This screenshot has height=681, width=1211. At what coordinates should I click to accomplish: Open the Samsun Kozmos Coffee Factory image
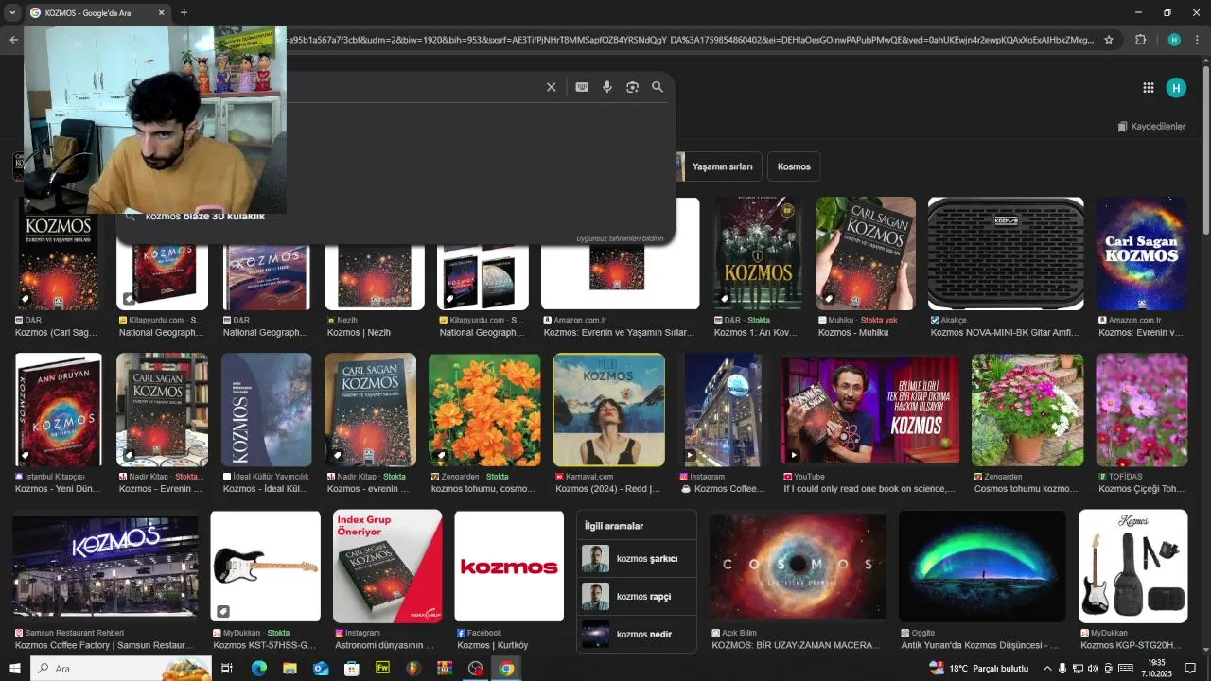tap(106, 566)
